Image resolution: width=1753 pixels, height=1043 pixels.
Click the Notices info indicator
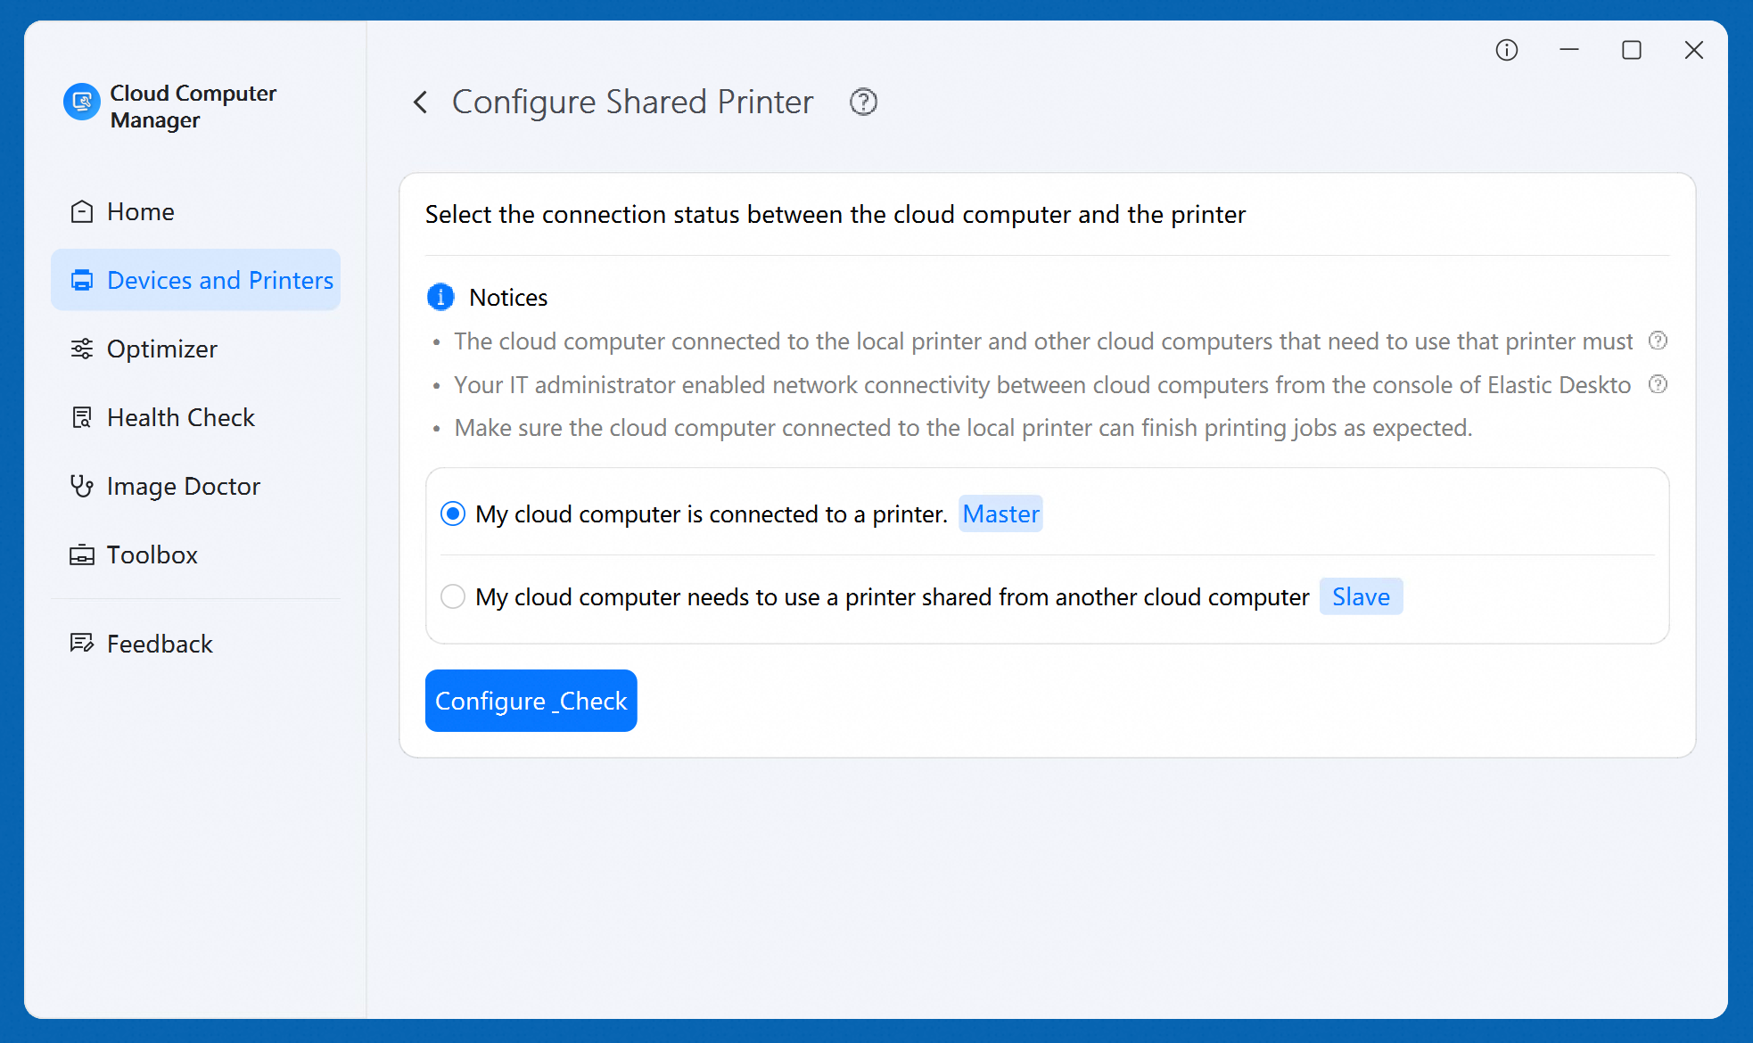(440, 297)
